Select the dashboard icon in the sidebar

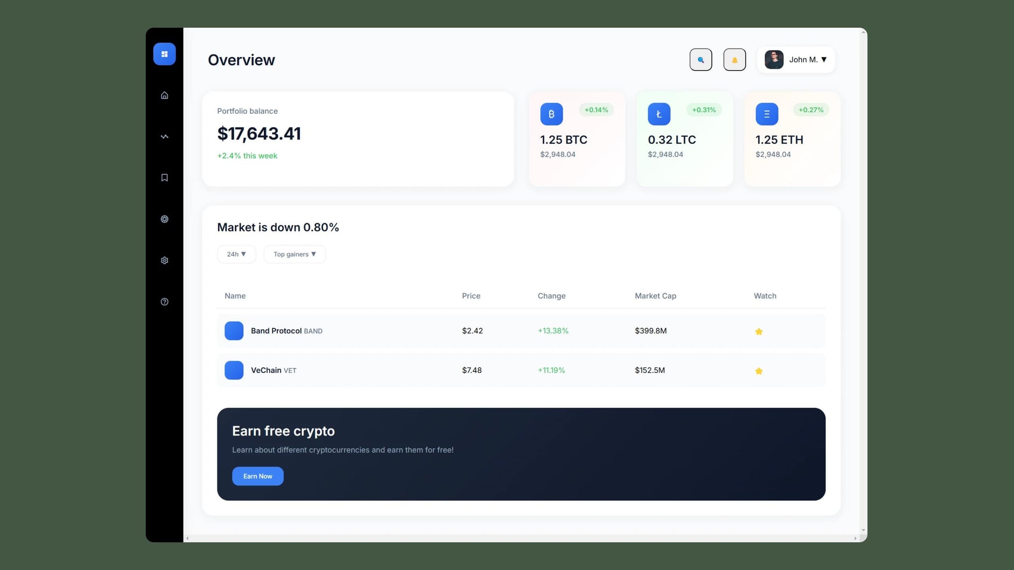(x=164, y=54)
